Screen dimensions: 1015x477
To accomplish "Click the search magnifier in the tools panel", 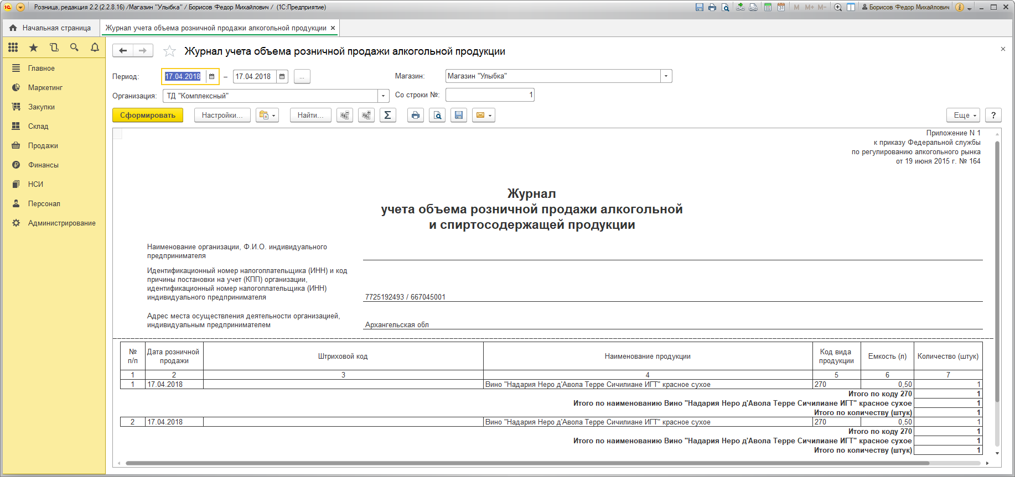I will point(74,48).
